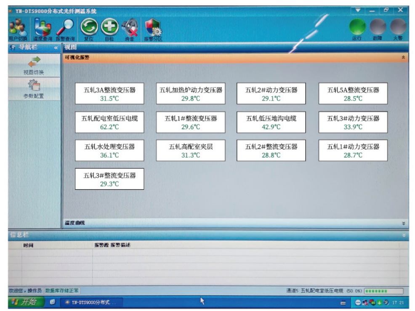Image resolution: width=415 pixels, height=311 pixels.
Task: Open 报警查询 alarm query magnifier
Action: 65,30
